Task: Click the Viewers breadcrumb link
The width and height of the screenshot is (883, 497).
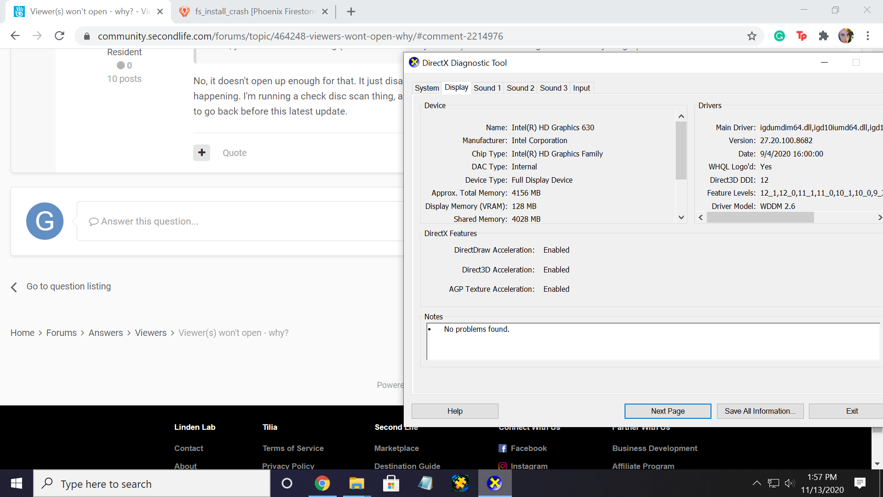Action: click(151, 333)
